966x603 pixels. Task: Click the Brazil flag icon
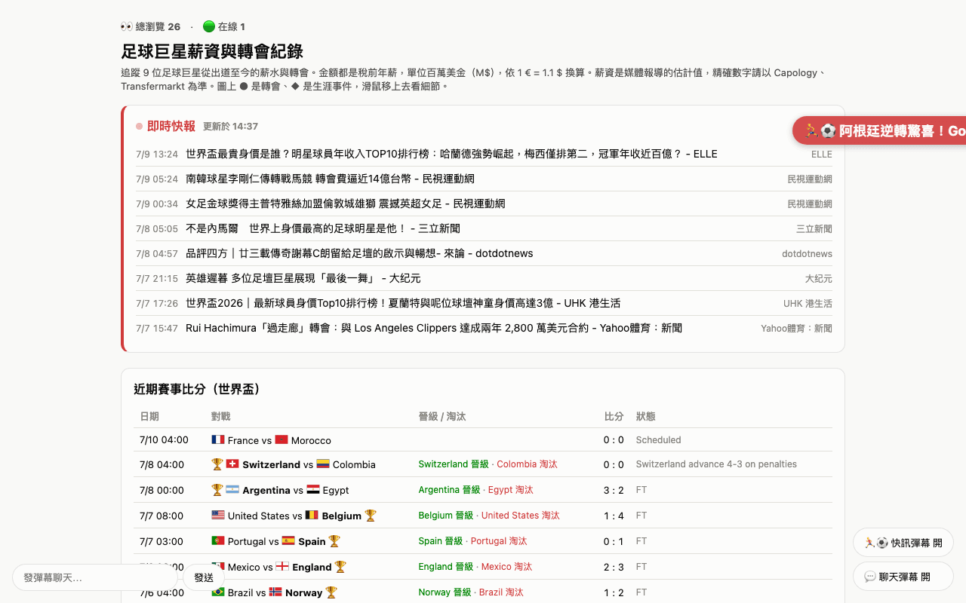218,592
